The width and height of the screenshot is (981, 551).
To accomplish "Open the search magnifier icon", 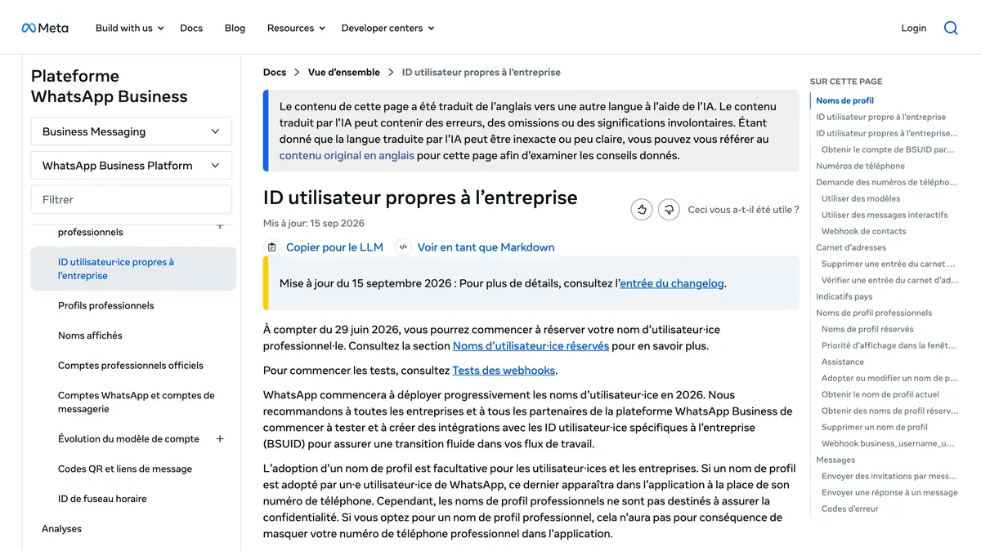I will [951, 28].
